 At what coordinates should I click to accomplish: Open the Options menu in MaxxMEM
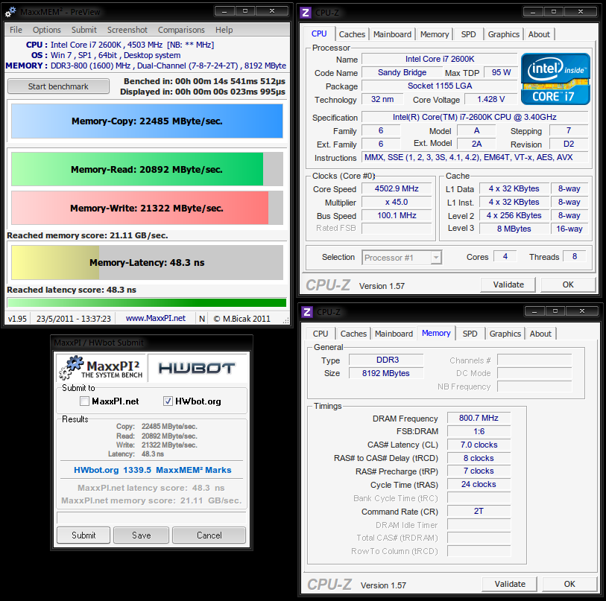click(x=47, y=30)
